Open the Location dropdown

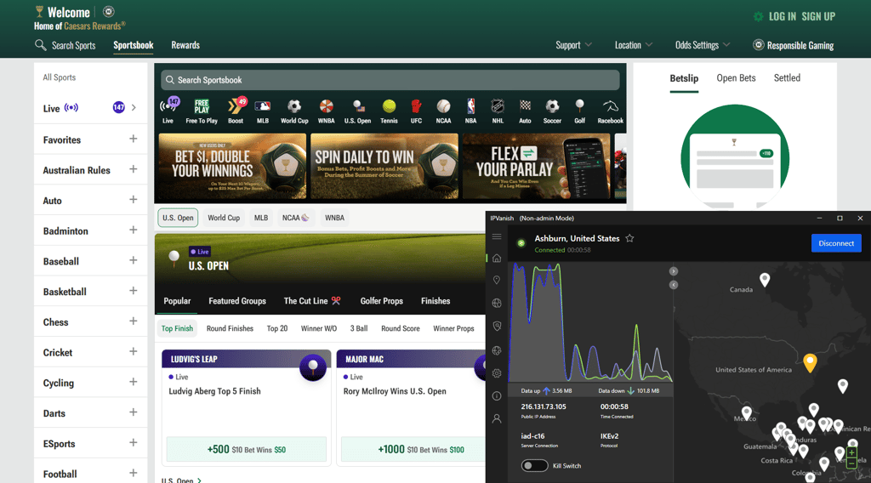pos(633,45)
